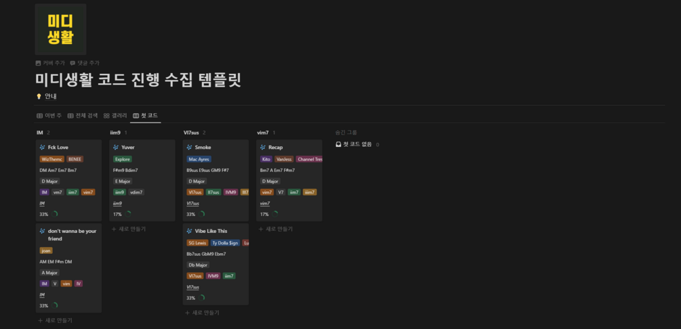Open the Smoke card title
The image size is (681, 329).
pos(203,147)
